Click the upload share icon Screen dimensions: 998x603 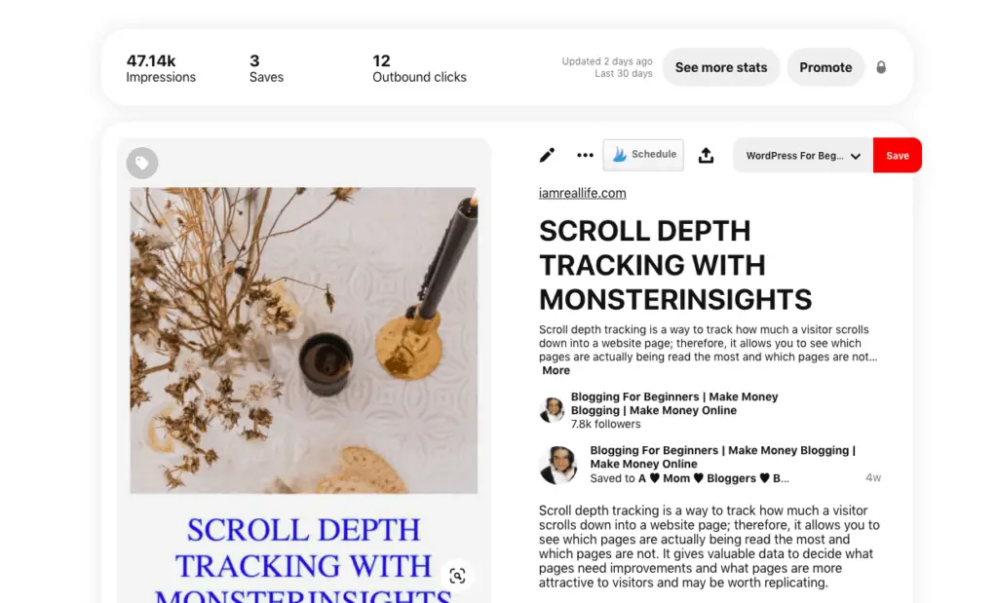tap(706, 155)
